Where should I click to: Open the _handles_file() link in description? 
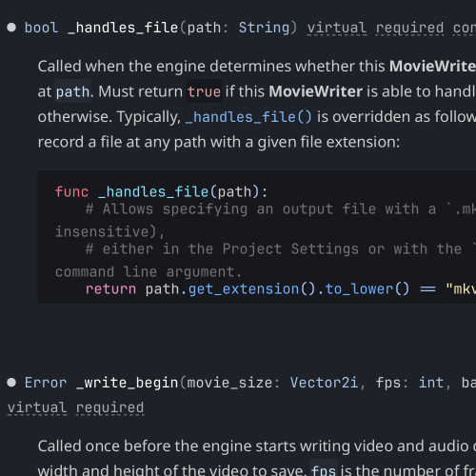click(x=248, y=117)
